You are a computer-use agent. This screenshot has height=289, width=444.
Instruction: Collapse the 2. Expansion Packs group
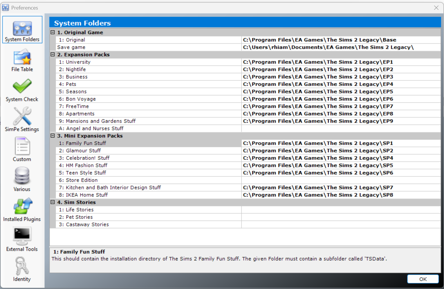[x=53, y=54]
